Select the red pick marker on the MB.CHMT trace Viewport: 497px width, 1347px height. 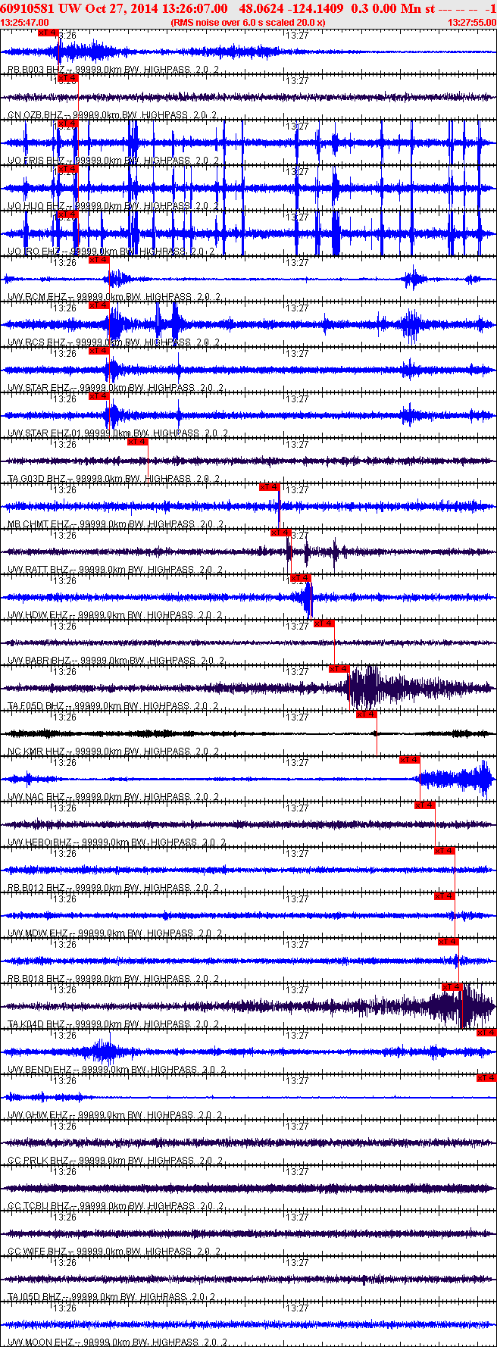[x=270, y=487]
